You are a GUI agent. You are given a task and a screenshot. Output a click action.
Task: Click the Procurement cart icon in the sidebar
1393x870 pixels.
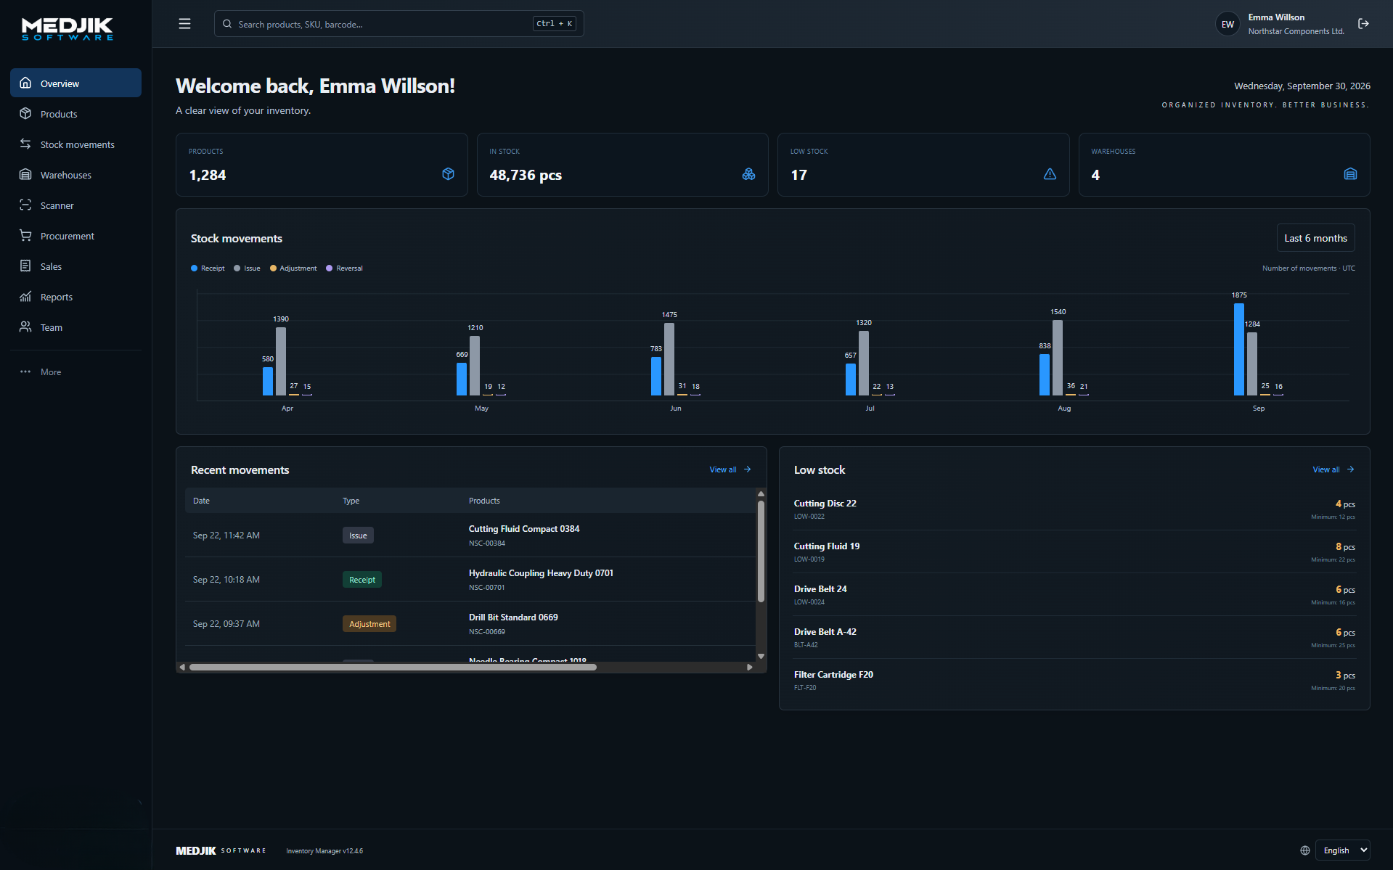tap(25, 235)
